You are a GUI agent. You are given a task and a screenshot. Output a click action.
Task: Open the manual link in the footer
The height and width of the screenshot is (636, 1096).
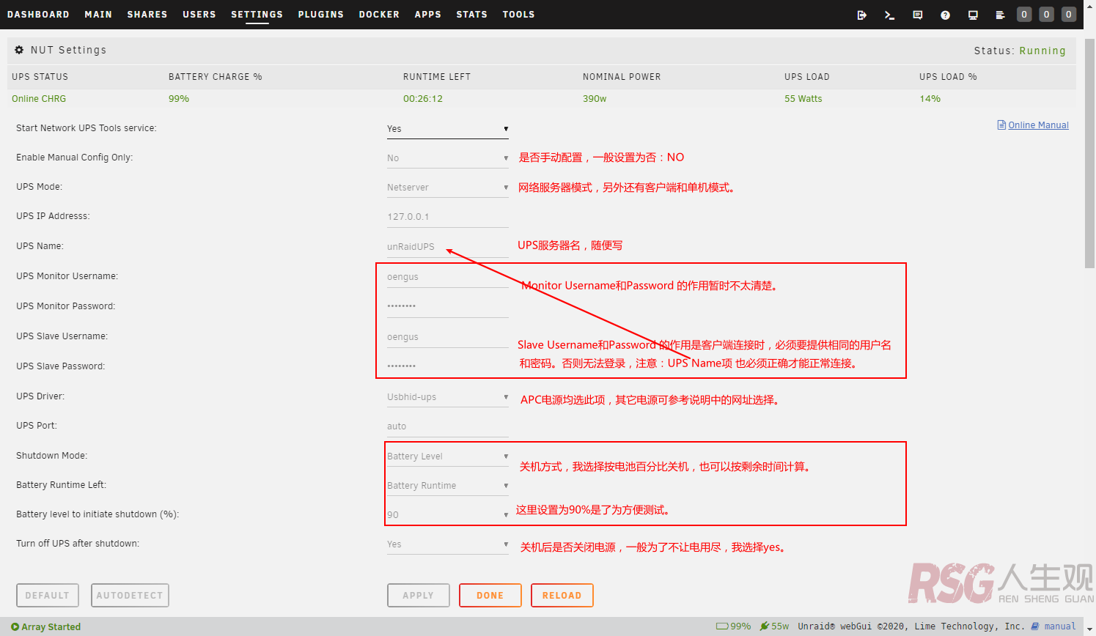point(1053,626)
